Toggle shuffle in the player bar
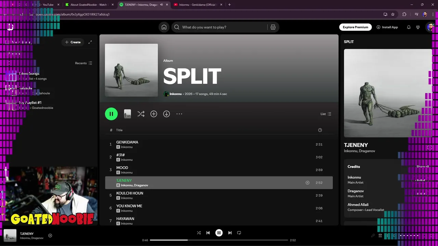The image size is (438, 246). click(x=199, y=233)
